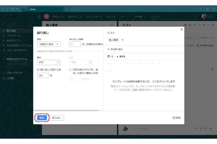The width and height of the screenshot is (217, 144).
Task: Open help question mark icon
Action: tap(196, 17)
